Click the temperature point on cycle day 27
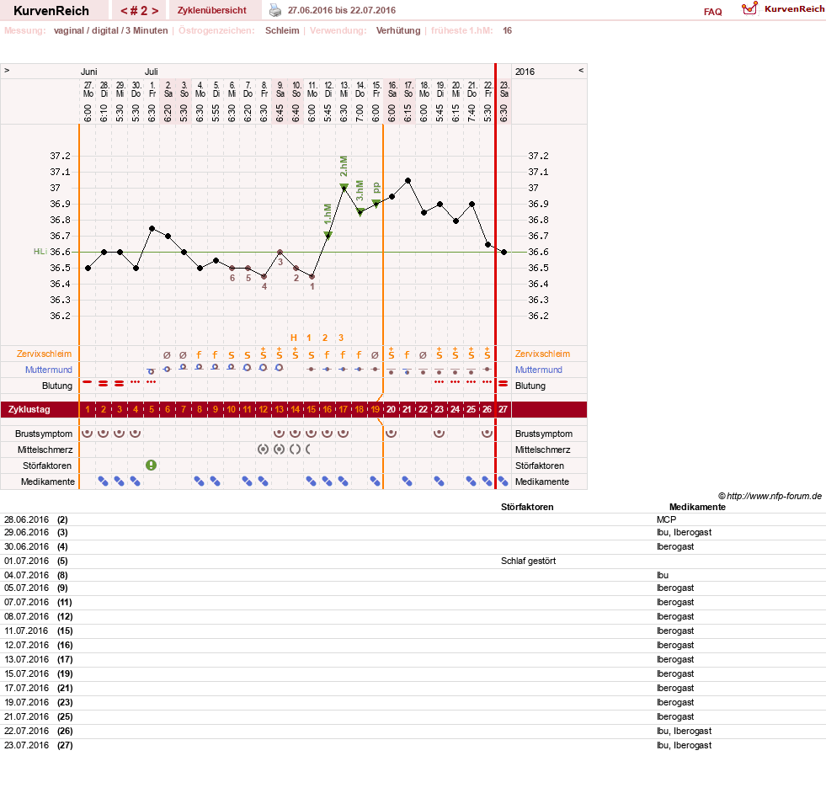 tap(504, 253)
